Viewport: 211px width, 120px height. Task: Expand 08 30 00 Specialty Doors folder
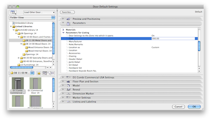[x=19, y=58]
